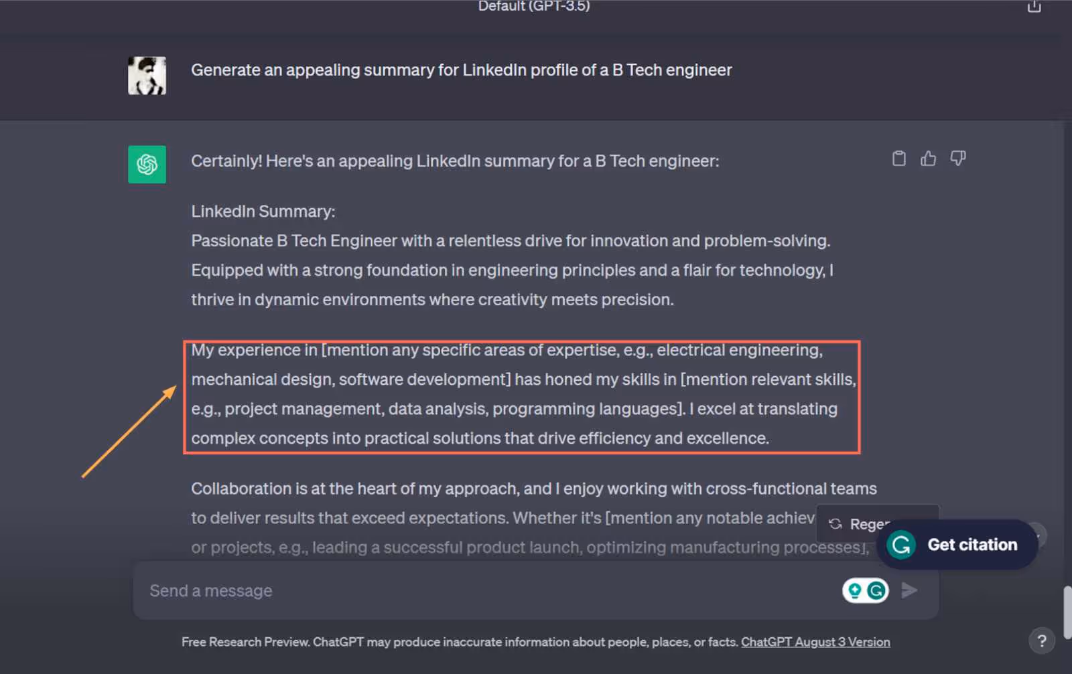Click the user profile picture
Viewport: 1072px width, 674px height.
tap(147, 75)
